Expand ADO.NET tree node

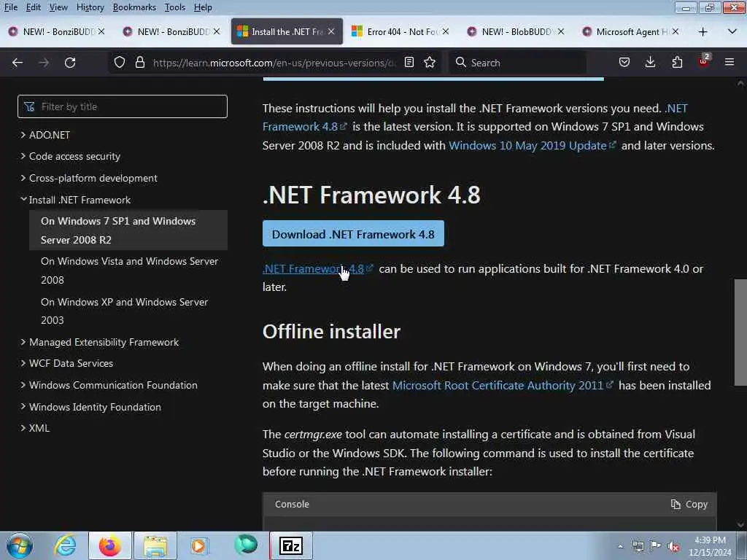point(23,135)
